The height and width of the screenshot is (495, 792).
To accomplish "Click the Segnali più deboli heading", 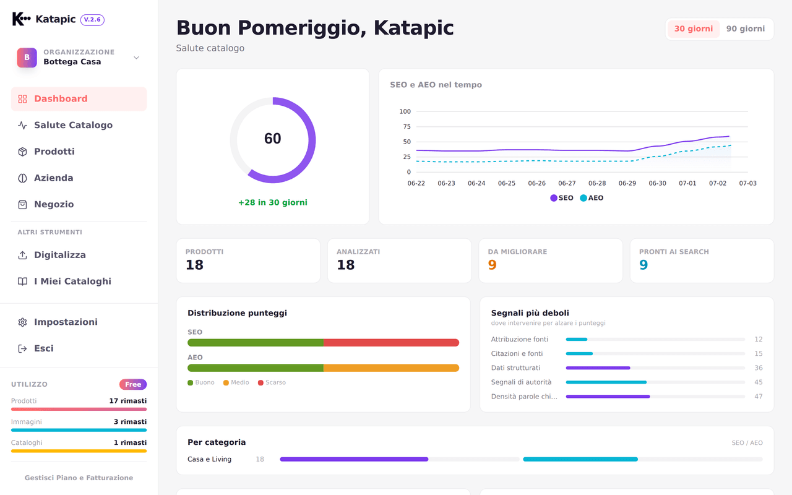I will (x=530, y=313).
